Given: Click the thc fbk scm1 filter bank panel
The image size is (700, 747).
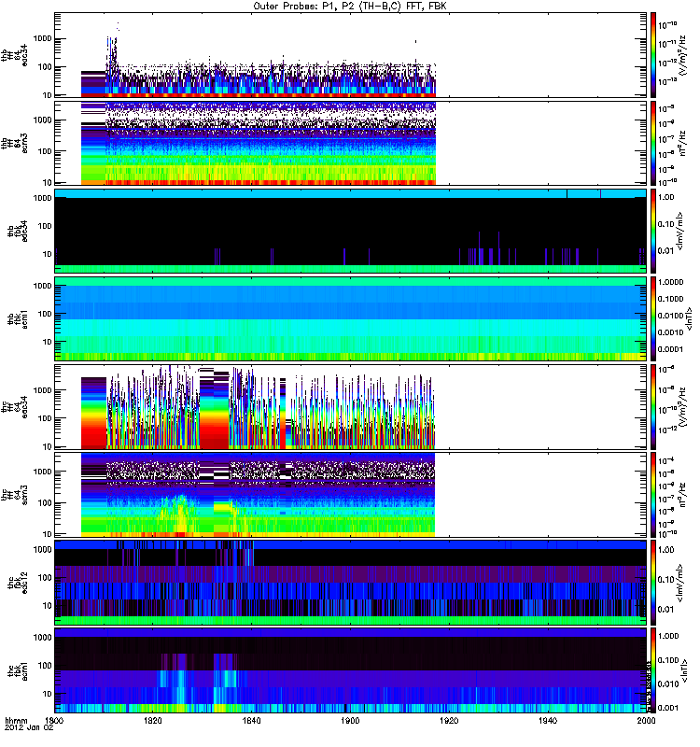Looking at the screenshot, I should (x=350, y=670).
